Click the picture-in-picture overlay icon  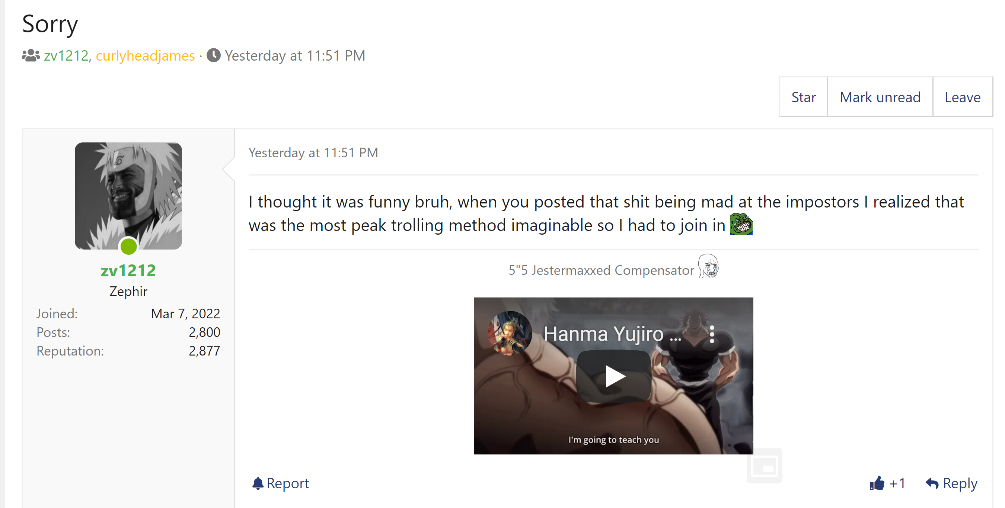pyautogui.click(x=764, y=466)
